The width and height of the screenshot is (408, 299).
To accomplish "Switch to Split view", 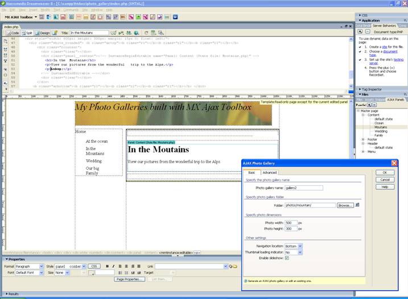I will point(27,33).
